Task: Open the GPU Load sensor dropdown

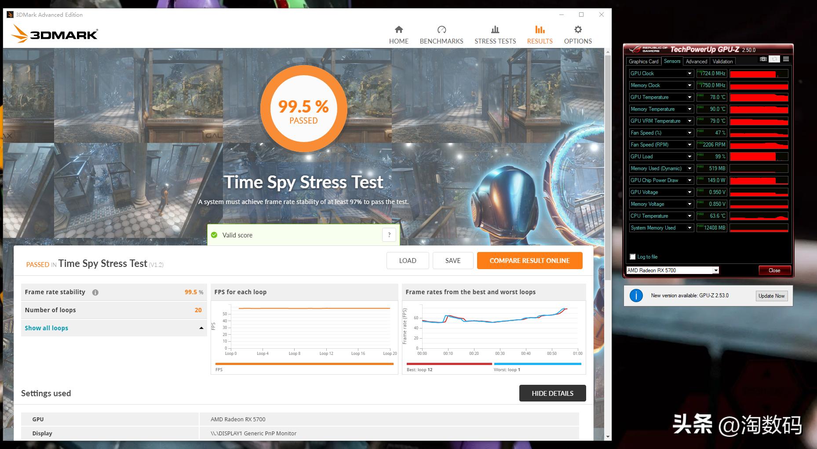Action: click(689, 157)
